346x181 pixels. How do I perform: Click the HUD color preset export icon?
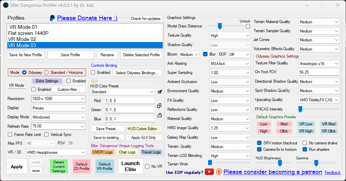coord(160,92)
